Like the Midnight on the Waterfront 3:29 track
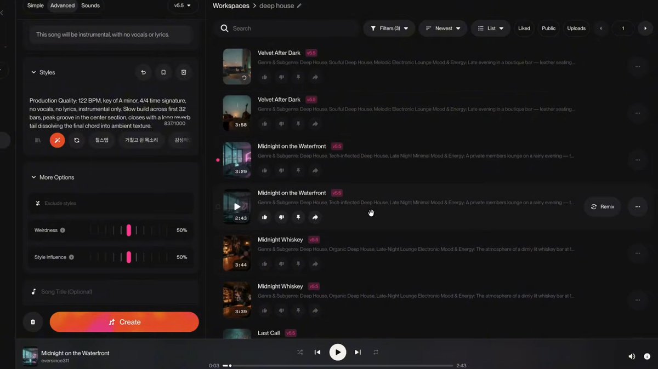Viewport: 658px width, 369px height. click(x=265, y=170)
